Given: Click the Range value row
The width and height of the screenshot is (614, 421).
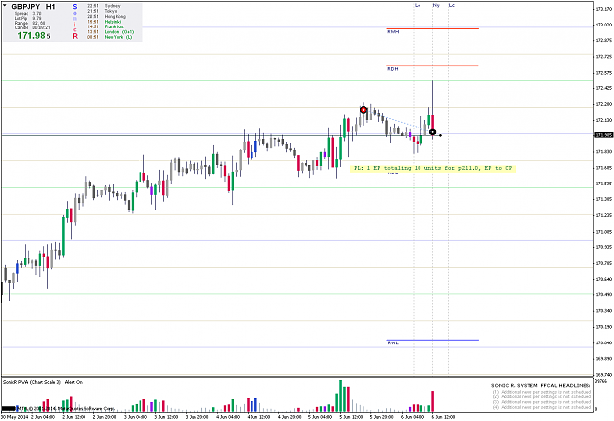Looking at the screenshot, I should point(29,24).
